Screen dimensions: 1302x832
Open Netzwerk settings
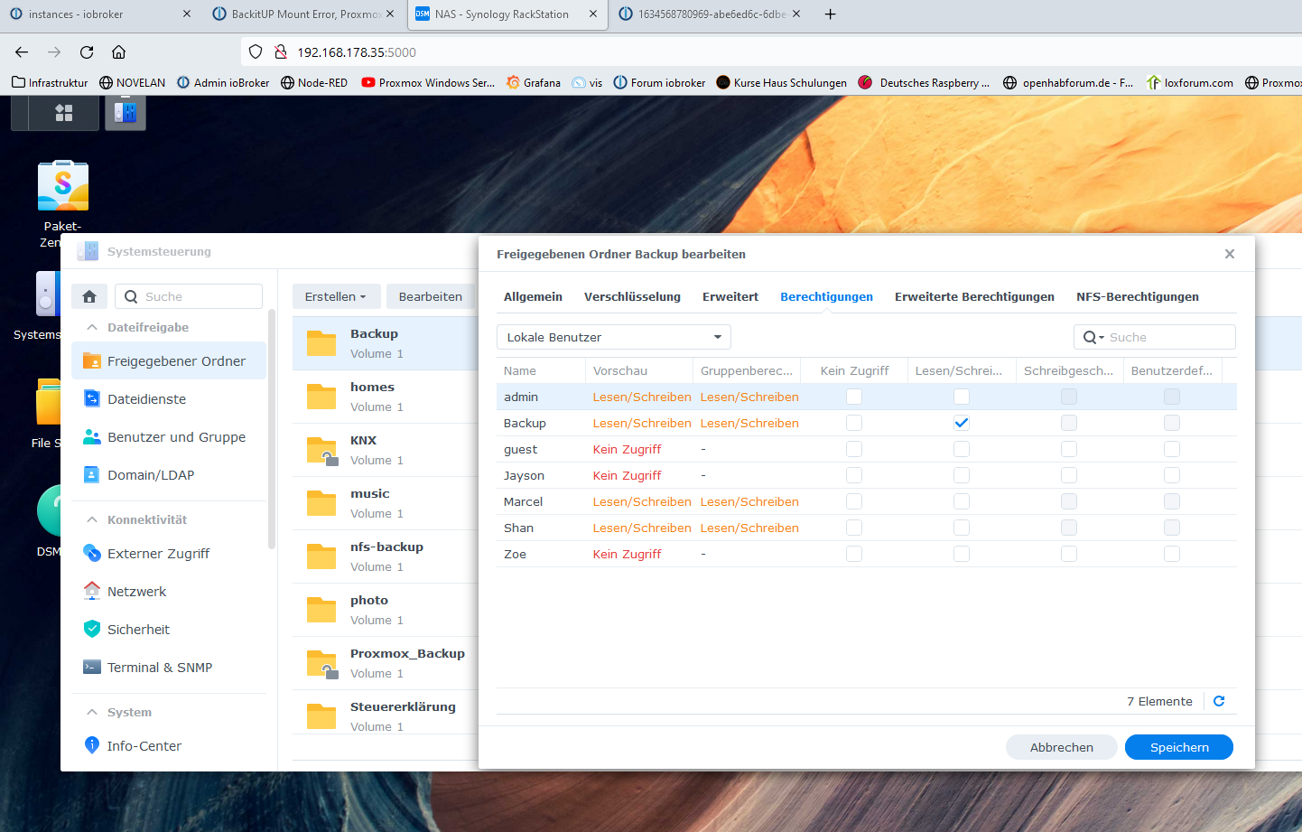click(169, 591)
